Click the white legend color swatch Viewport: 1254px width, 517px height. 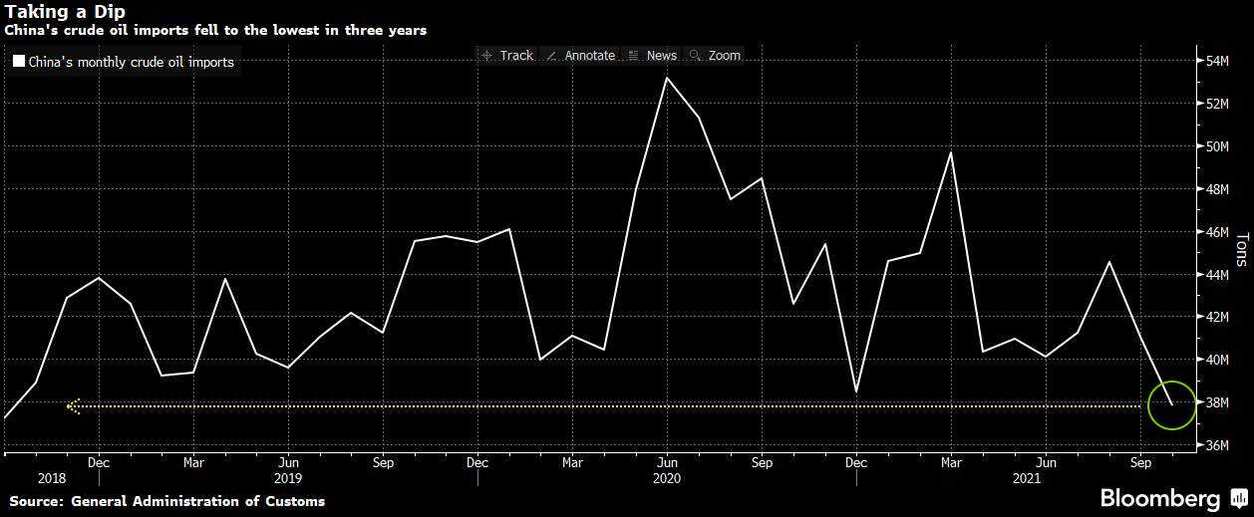pos(18,63)
